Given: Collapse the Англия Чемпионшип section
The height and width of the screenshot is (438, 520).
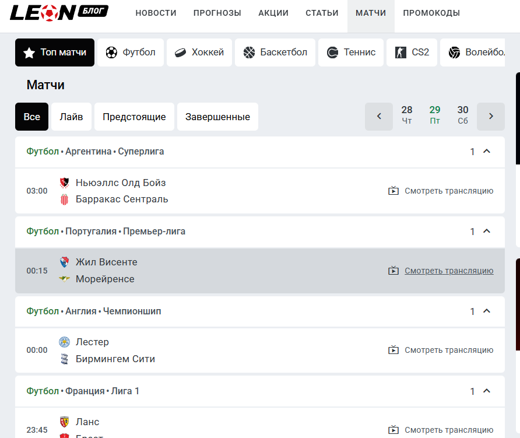Looking at the screenshot, I should pyautogui.click(x=487, y=311).
